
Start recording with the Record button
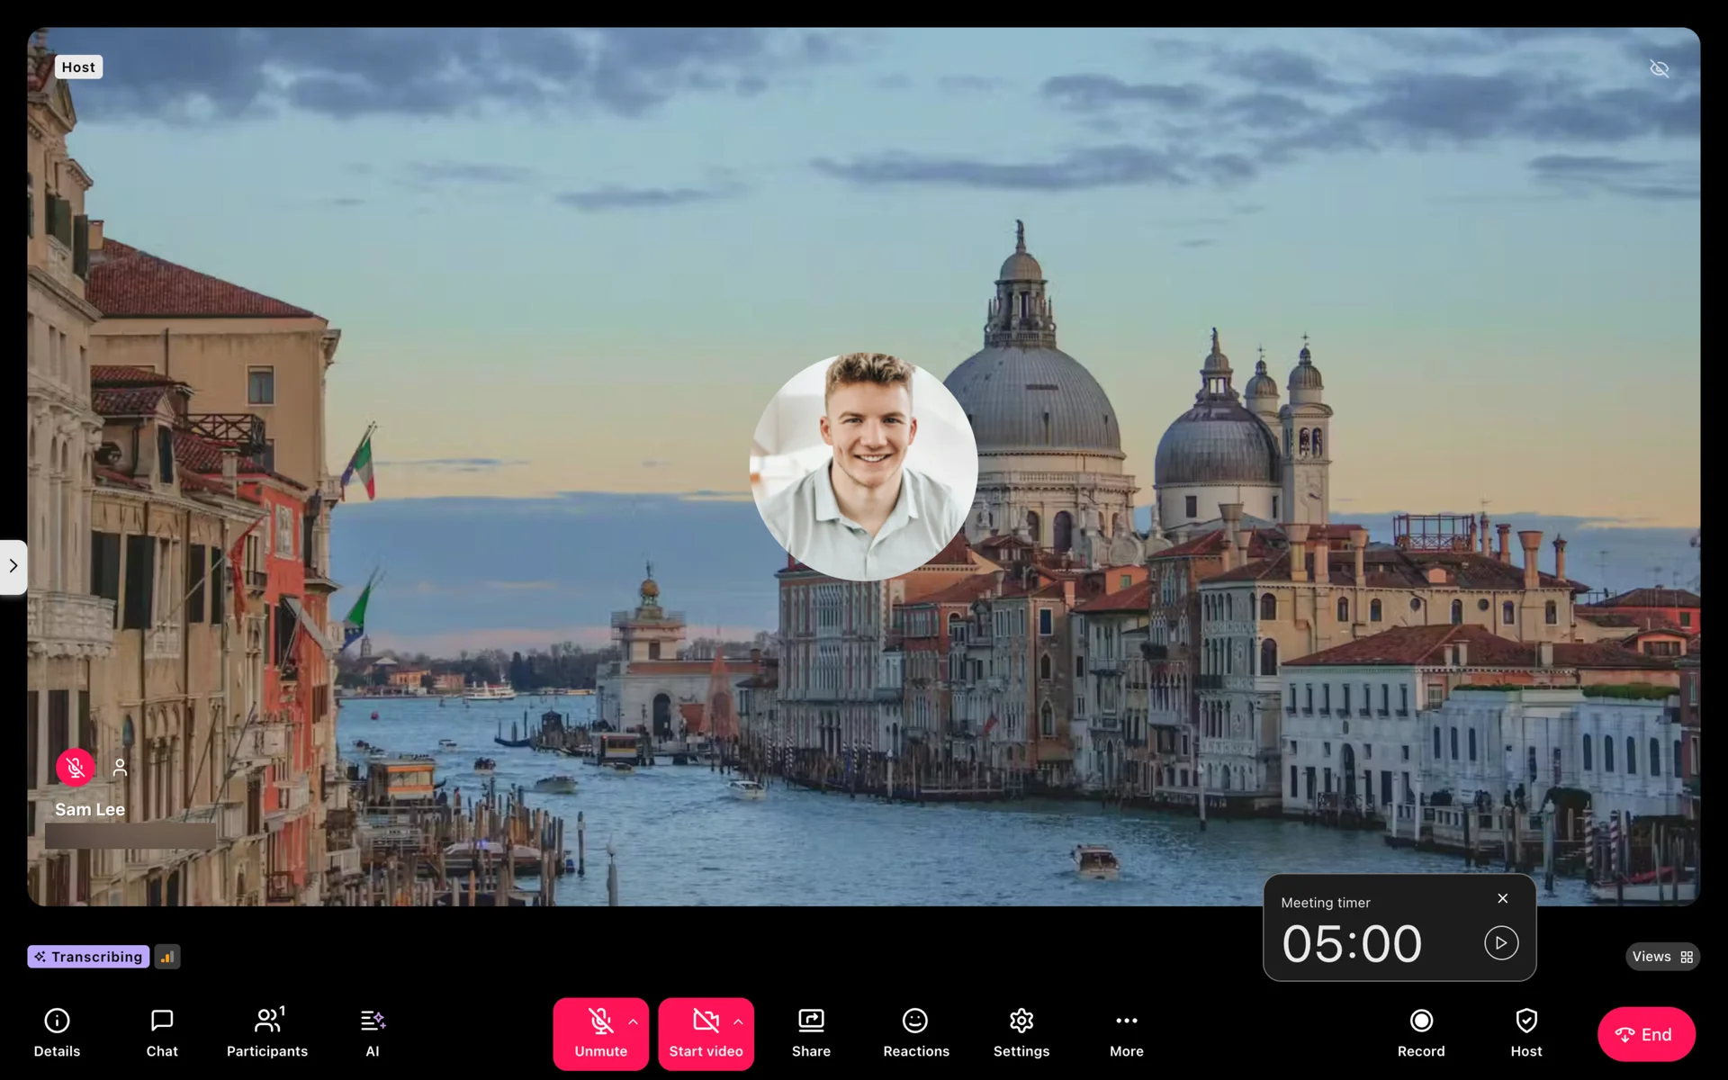[1421, 1032]
